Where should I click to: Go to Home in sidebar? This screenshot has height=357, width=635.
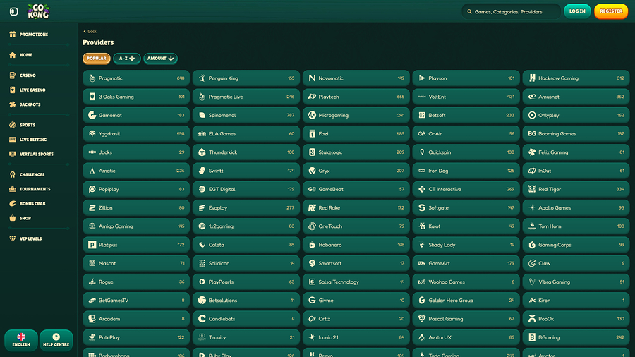point(26,55)
